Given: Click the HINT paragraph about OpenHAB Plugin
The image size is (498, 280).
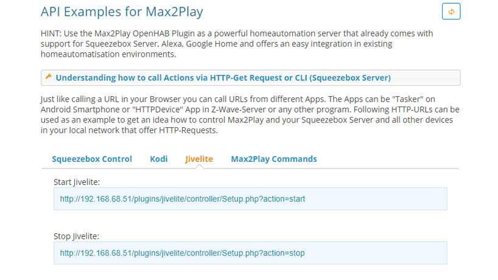Looking at the screenshot, I should click(x=237, y=44).
